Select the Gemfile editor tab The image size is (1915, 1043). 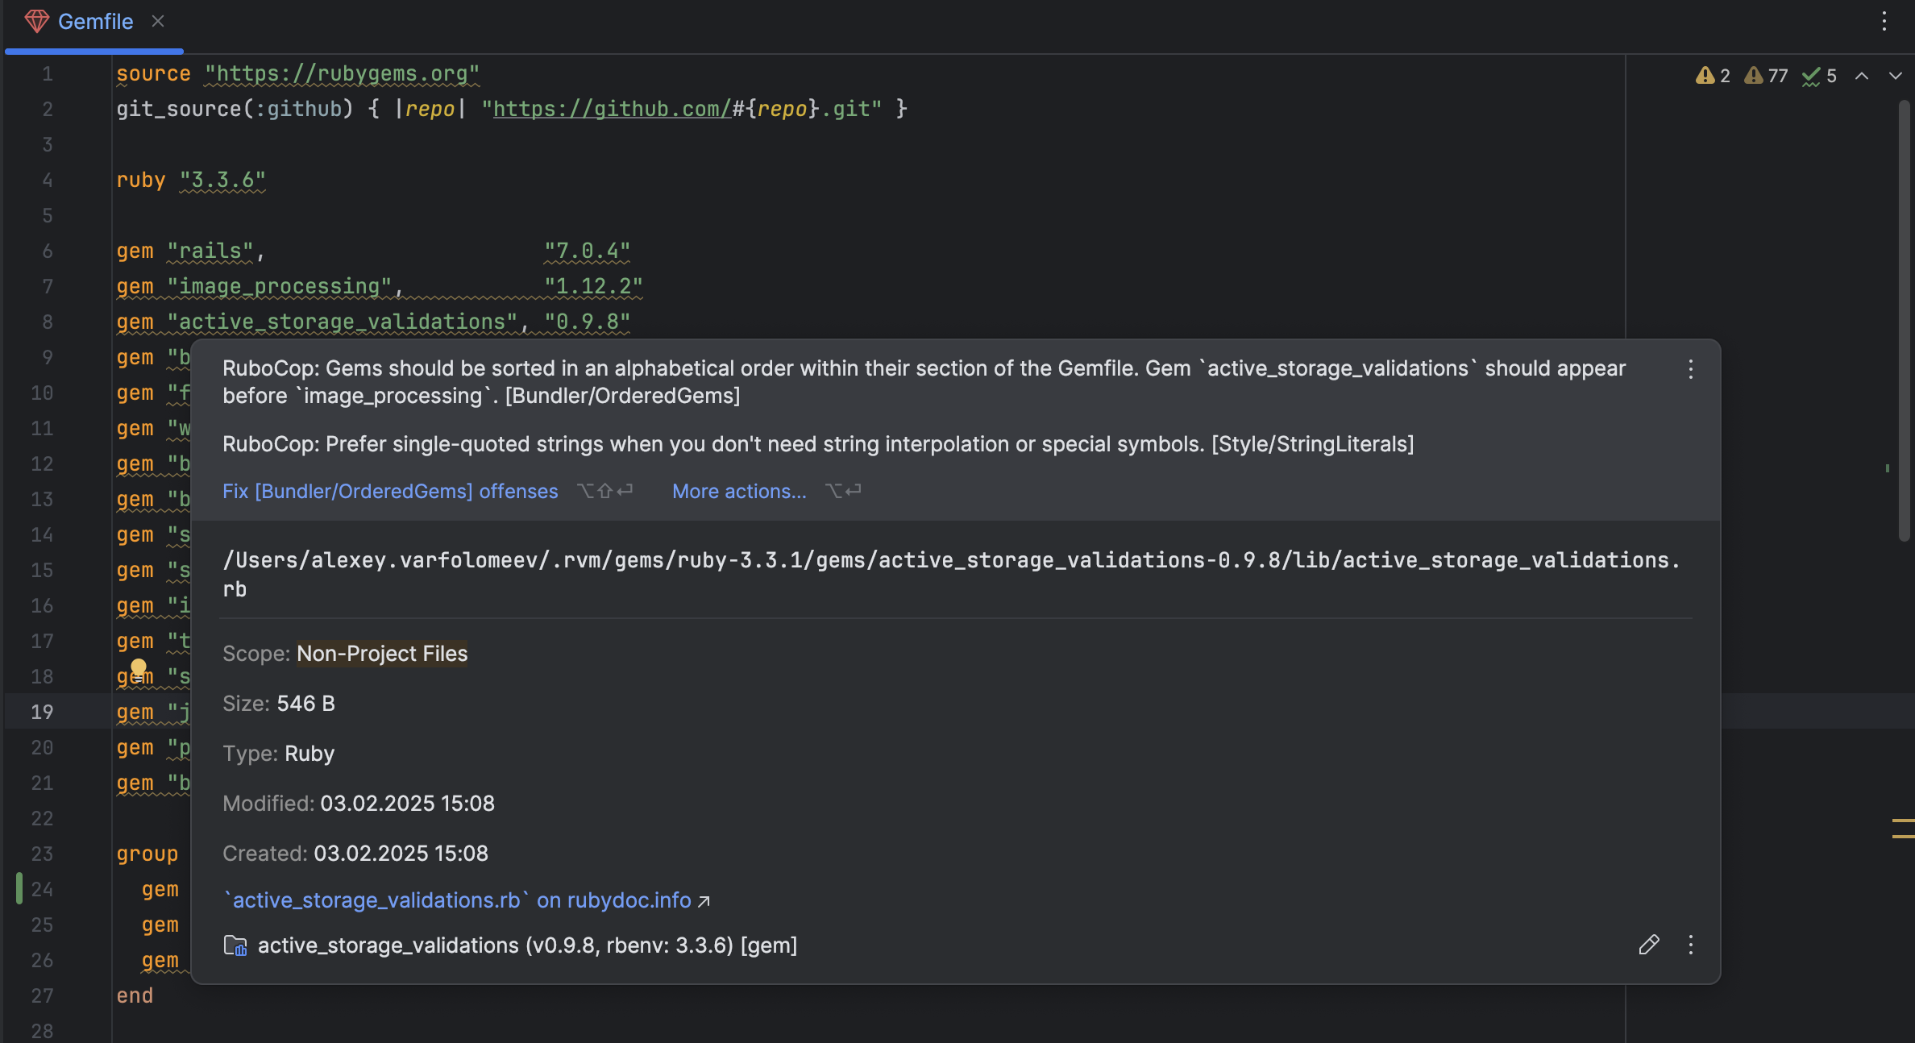click(95, 22)
